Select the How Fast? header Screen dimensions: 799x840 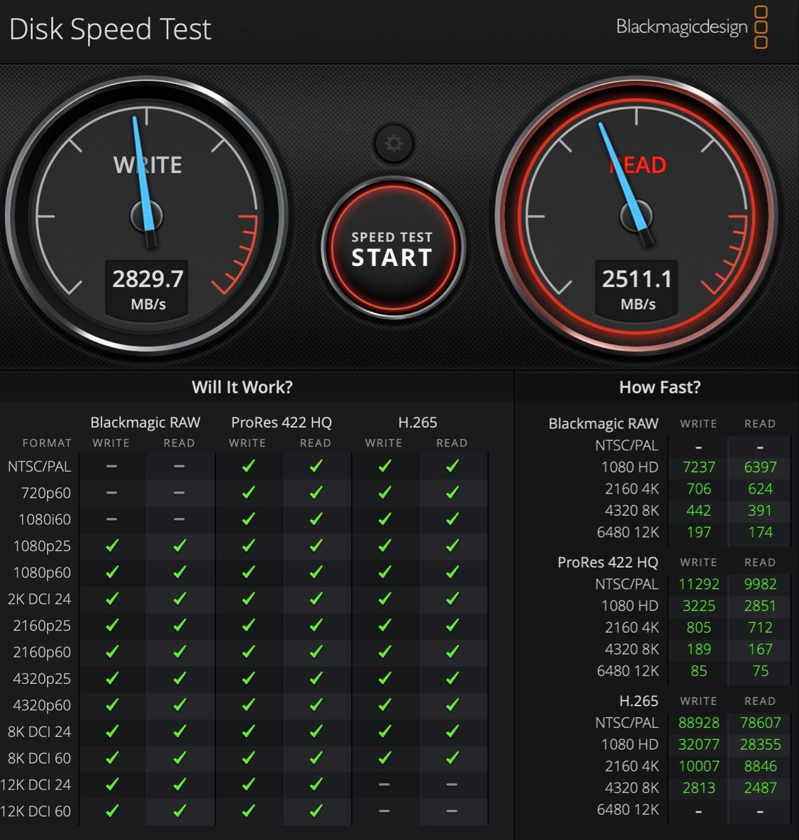pos(660,387)
